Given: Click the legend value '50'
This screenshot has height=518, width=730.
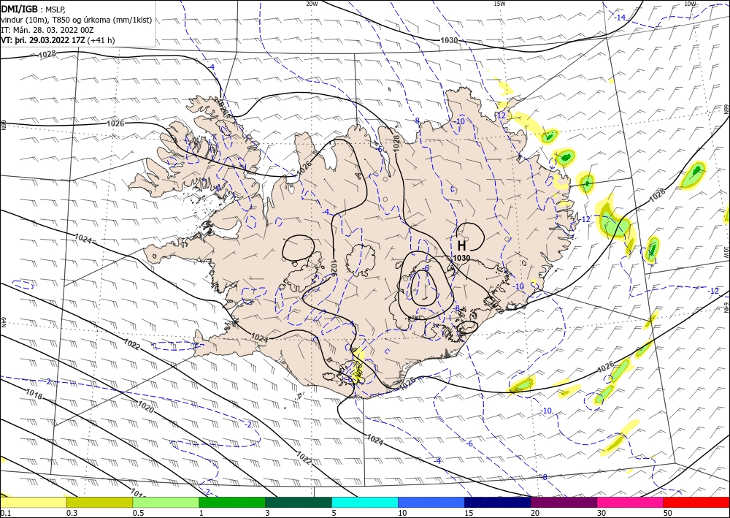Looking at the screenshot, I should pos(668,513).
